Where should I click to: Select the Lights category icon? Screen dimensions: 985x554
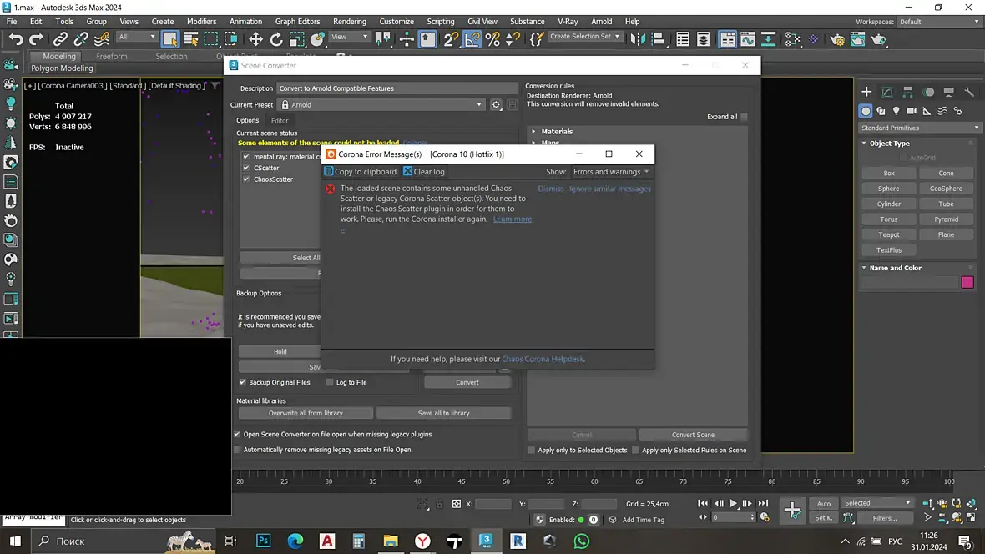tap(897, 111)
